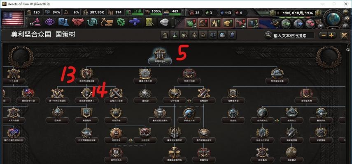Open the Decisions menu gavel icon
This screenshot has width=352, height=164.
point(35,22)
